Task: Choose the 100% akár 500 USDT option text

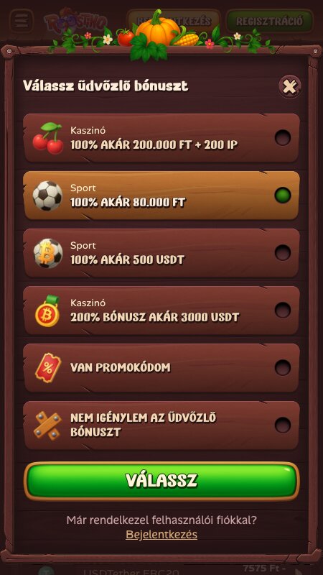Action: tap(128, 260)
